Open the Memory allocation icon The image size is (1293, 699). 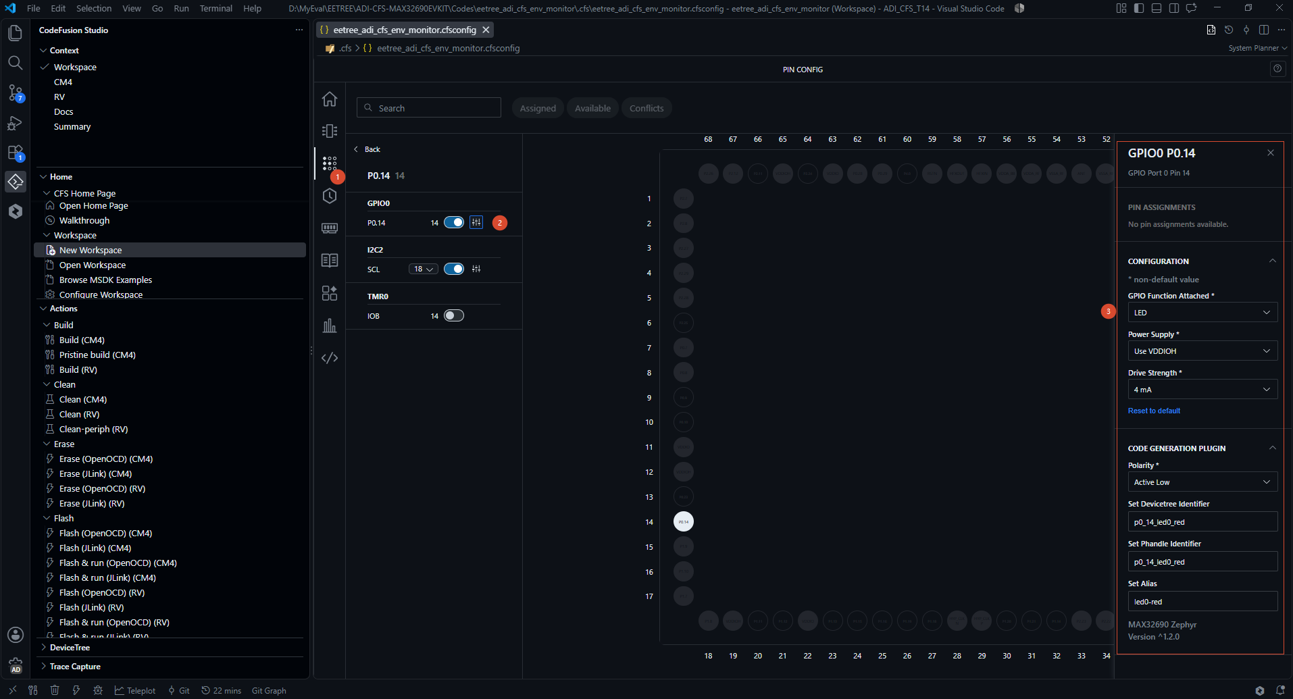pos(330,228)
